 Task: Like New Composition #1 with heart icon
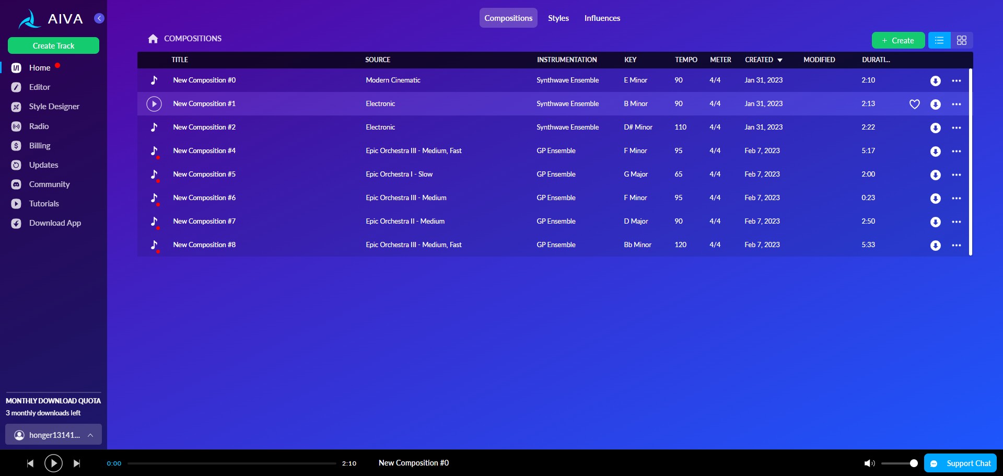[914, 104]
